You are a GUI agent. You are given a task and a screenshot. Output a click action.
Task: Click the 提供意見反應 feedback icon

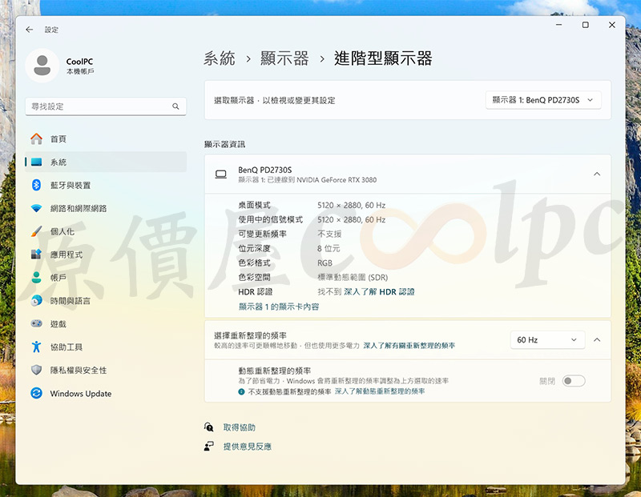point(209,446)
